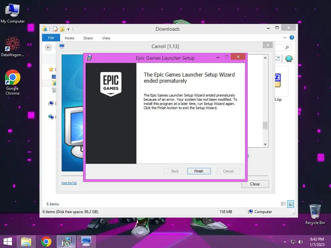Click the volume speaker tray icon
This screenshot has height=248, width=331.
click(x=301, y=242)
